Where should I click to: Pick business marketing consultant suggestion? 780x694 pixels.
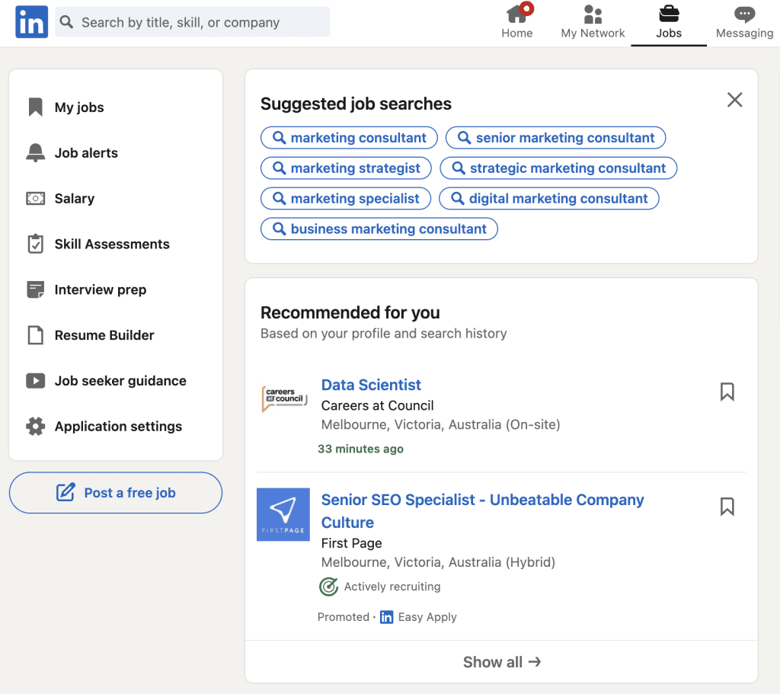[x=379, y=229]
